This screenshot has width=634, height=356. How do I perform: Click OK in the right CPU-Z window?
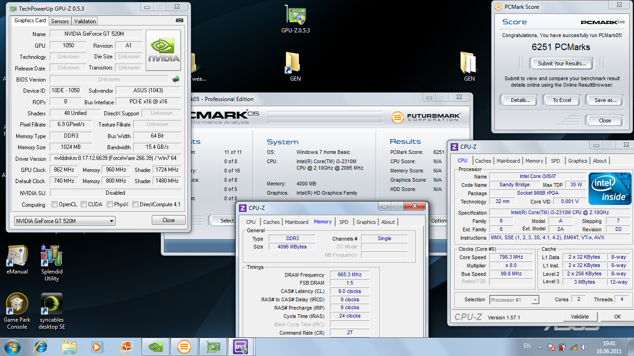pyautogui.click(x=617, y=317)
